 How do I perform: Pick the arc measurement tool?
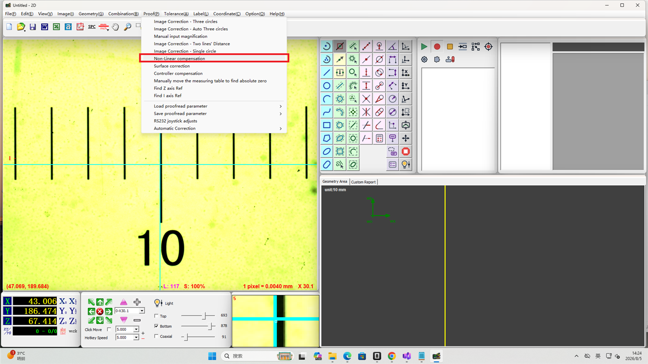tap(327, 99)
